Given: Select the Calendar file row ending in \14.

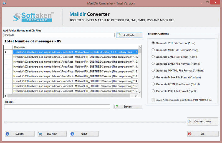Looking at the screenshot, I should click(75, 81).
